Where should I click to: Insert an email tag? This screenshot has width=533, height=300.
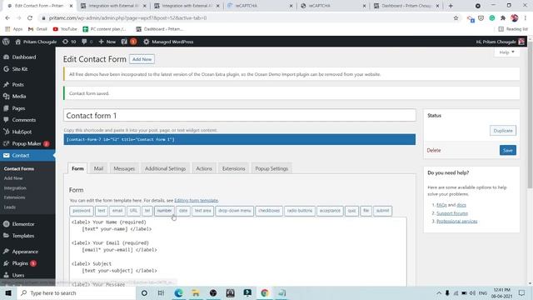(117, 211)
